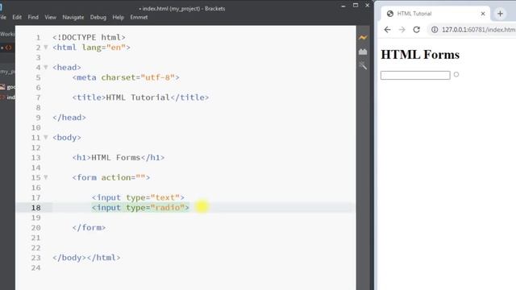Click line number 18 in the gutter
This screenshot has width=516, height=290.
click(35, 208)
